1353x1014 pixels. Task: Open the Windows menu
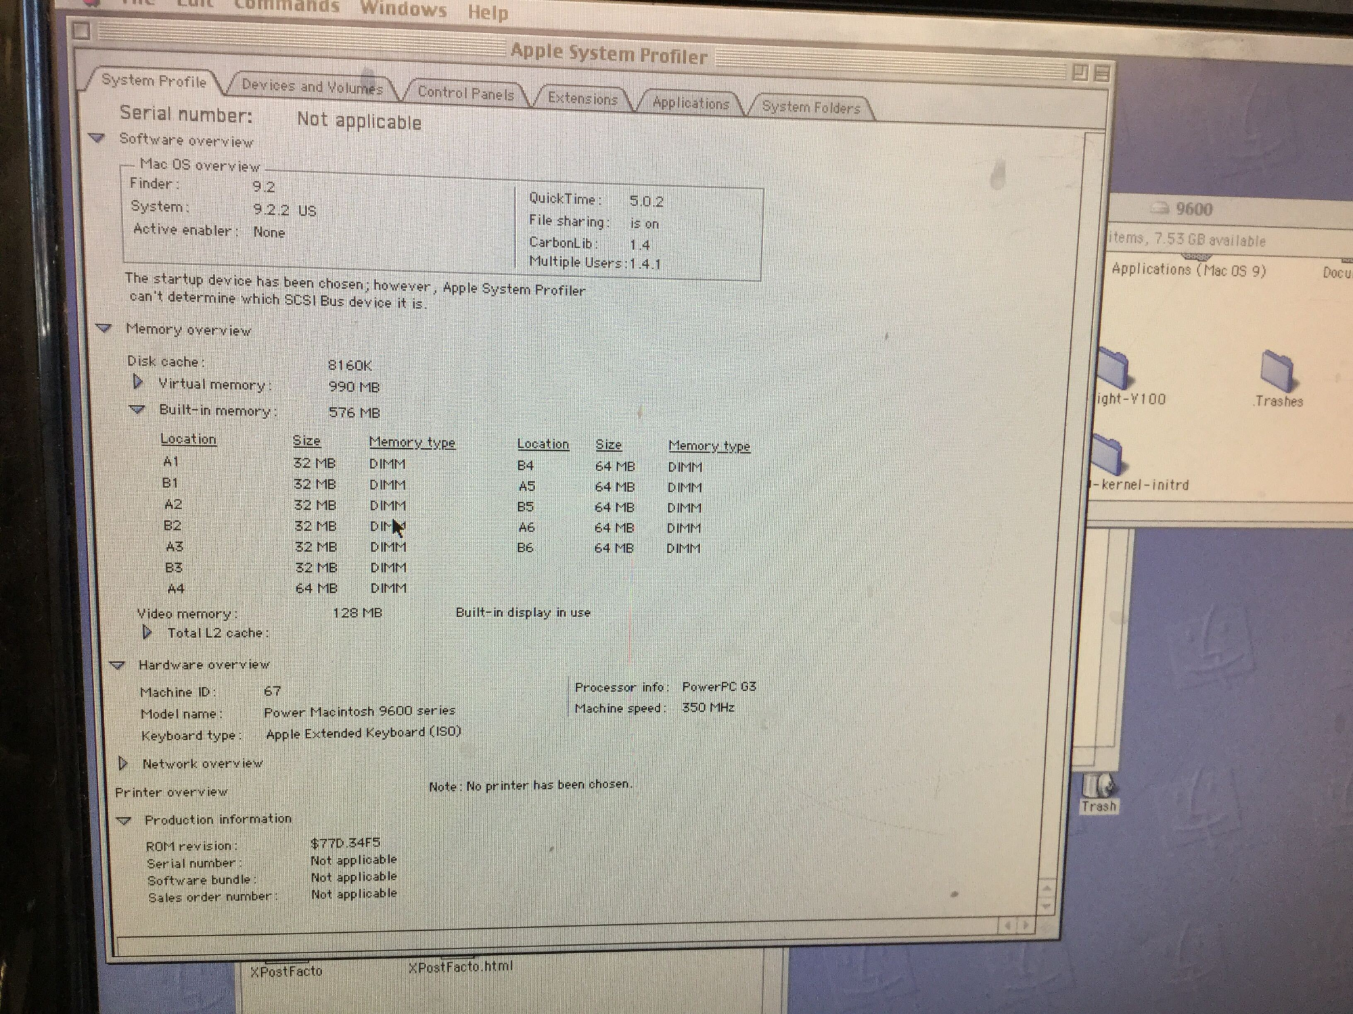coord(403,9)
